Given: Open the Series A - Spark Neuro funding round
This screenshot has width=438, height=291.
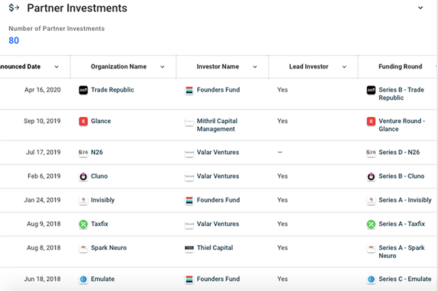Looking at the screenshot, I should click(x=402, y=251).
